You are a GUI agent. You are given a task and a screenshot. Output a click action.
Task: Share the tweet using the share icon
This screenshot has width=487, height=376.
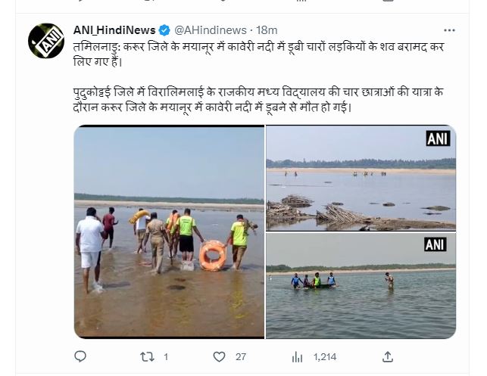point(387,356)
